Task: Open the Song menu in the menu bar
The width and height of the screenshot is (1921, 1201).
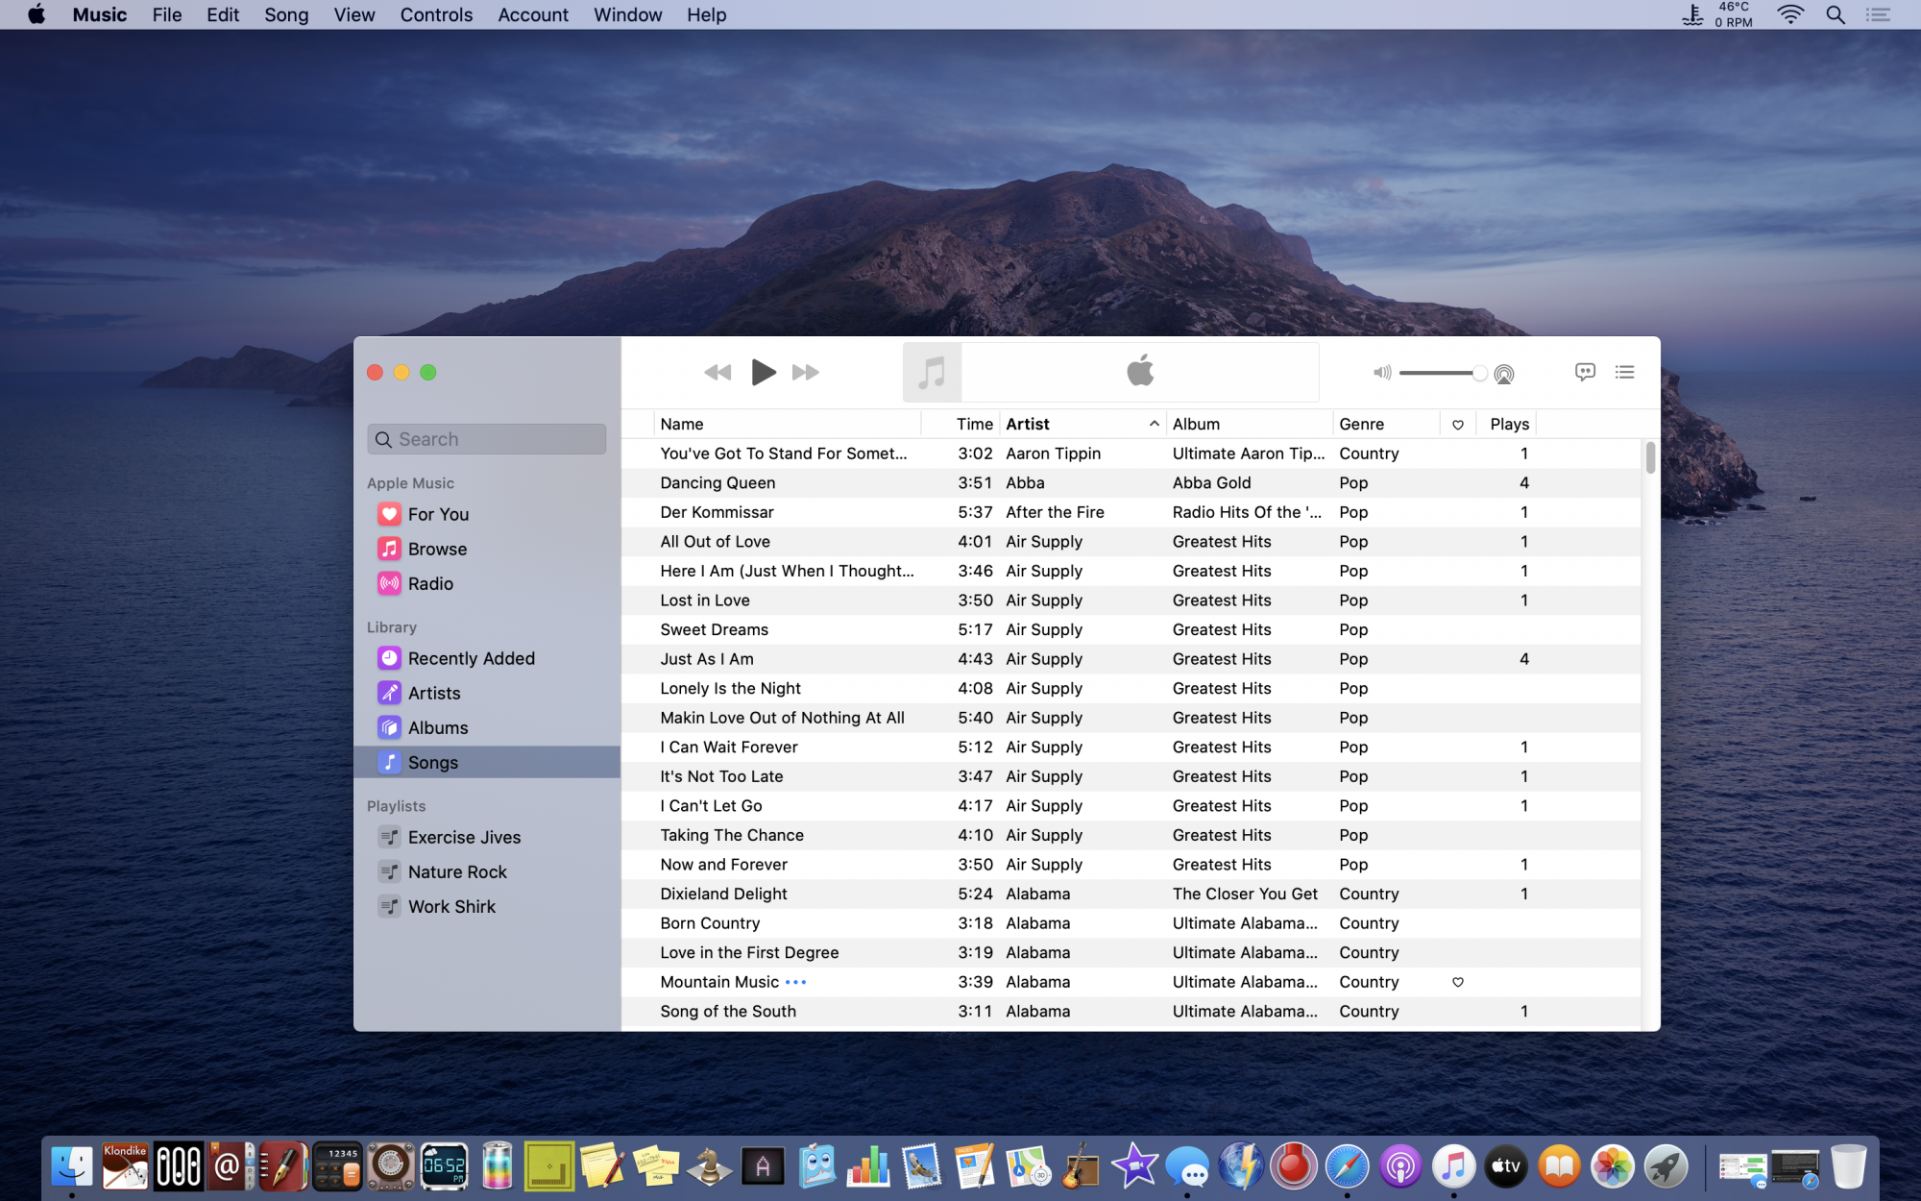Action: point(286,14)
